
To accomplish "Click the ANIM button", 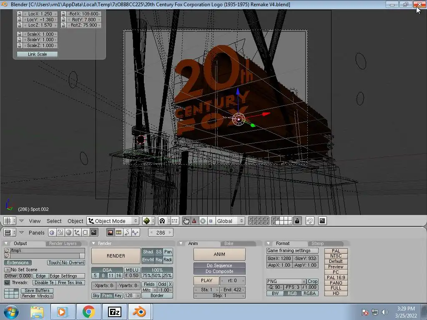I will [x=219, y=254].
